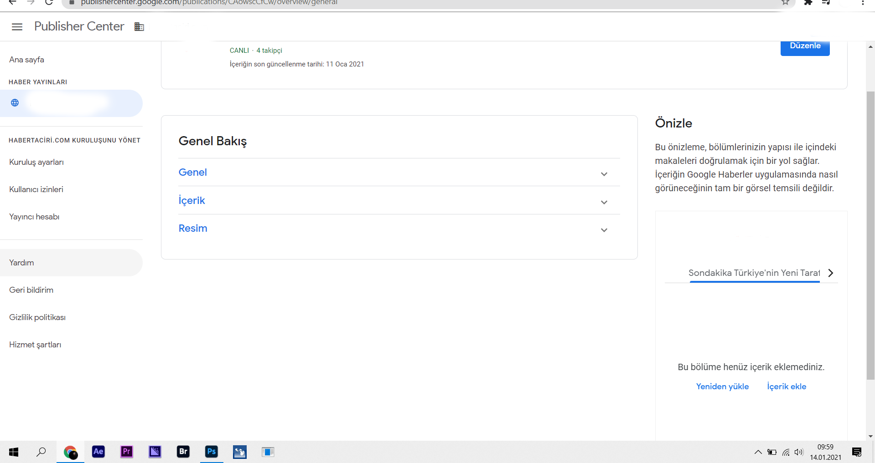Open the browser extensions puzzle icon

[808, 2]
